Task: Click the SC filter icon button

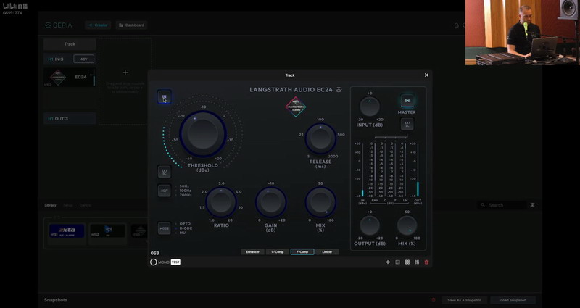Action: point(165,191)
